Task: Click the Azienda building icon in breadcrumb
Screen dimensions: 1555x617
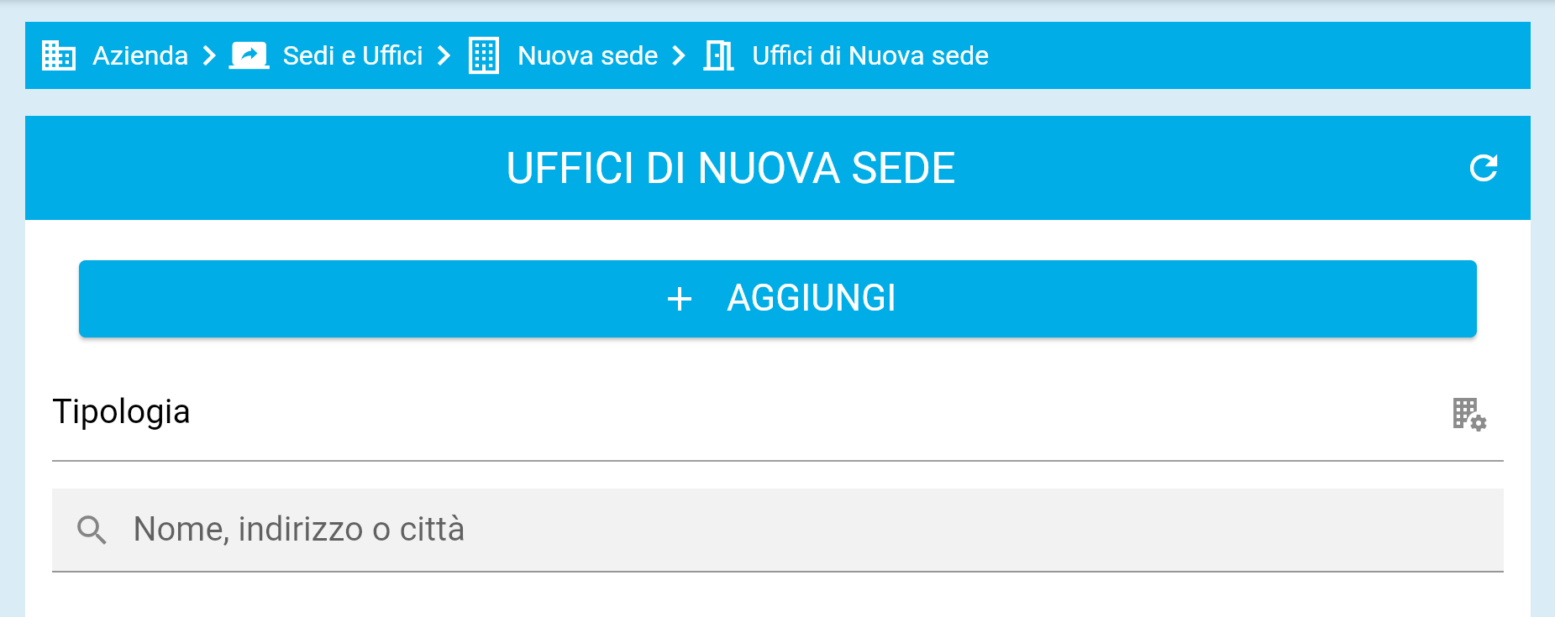Action: 59,55
